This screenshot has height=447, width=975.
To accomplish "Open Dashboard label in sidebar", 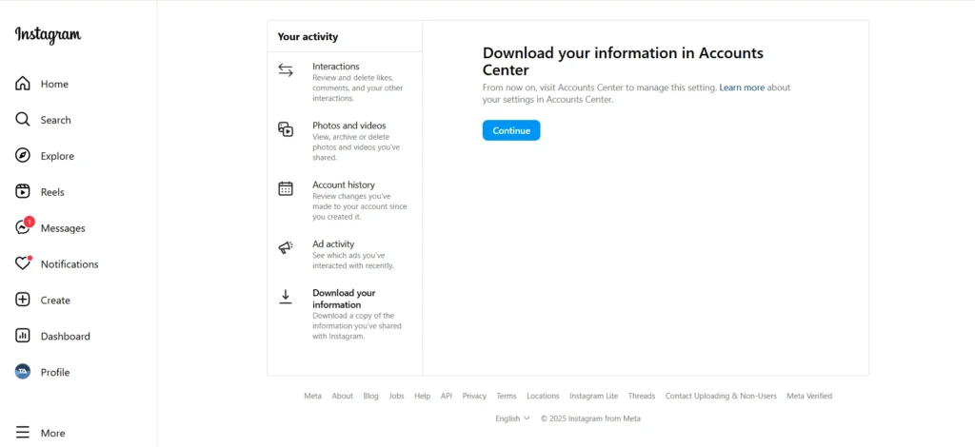I will click(x=66, y=336).
